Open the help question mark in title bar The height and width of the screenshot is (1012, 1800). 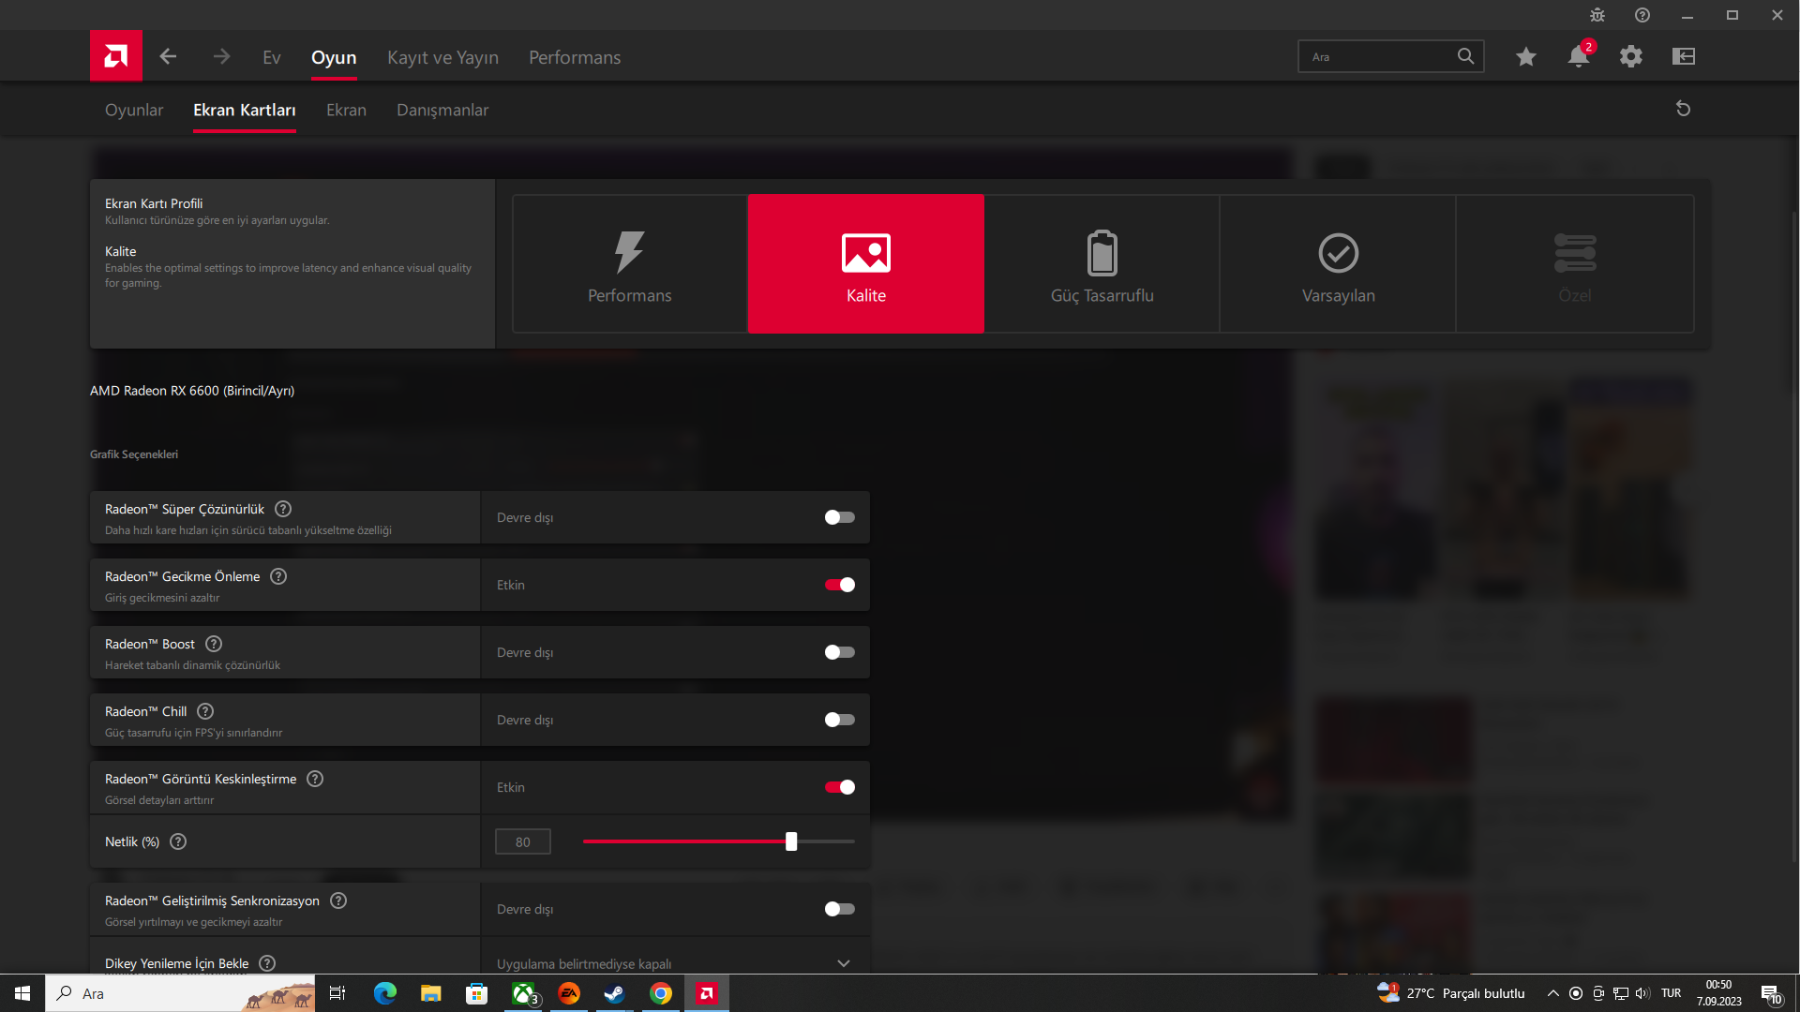[x=1642, y=15]
